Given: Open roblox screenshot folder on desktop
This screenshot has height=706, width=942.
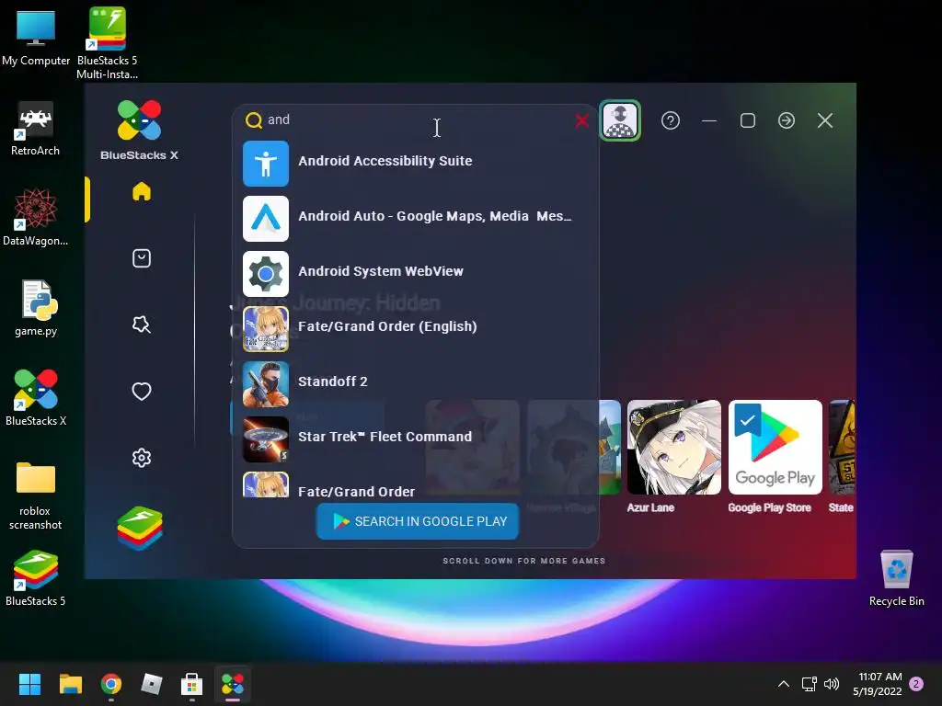Looking at the screenshot, I should coord(36,495).
